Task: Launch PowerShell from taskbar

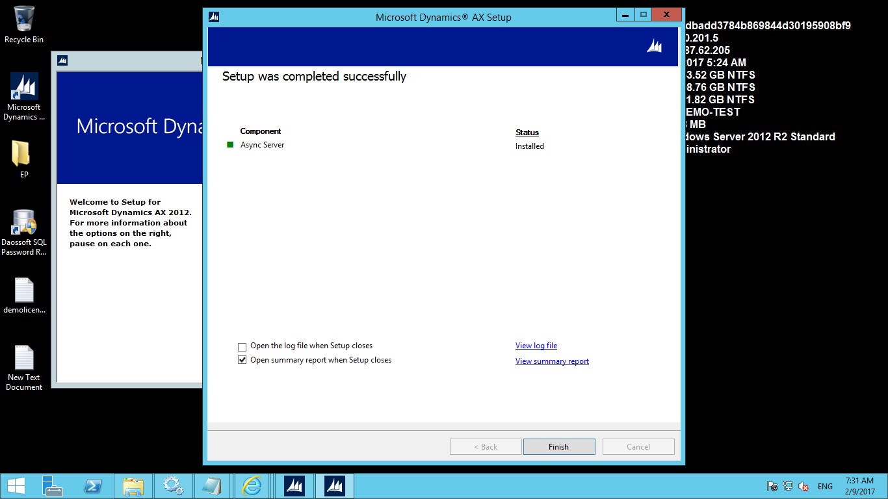Action: click(93, 486)
